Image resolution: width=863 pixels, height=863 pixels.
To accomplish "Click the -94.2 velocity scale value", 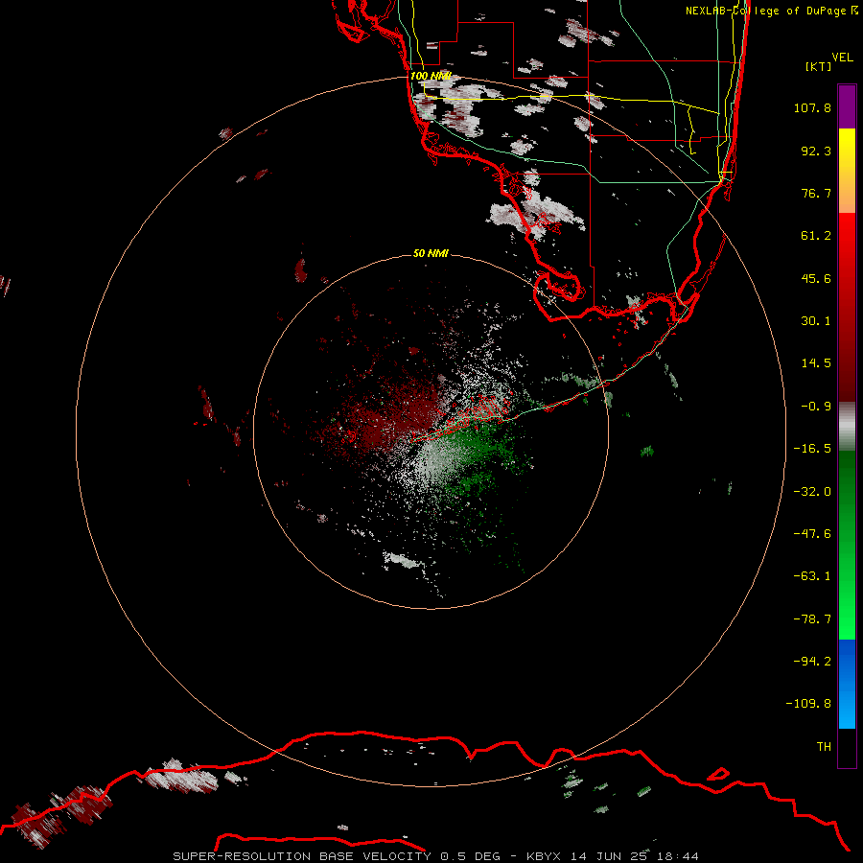I will [812, 662].
